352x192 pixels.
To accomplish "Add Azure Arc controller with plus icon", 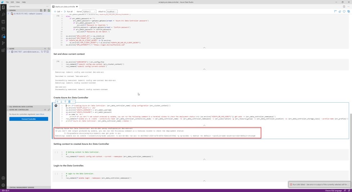I will pyautogui.click(x=45, y=110).
